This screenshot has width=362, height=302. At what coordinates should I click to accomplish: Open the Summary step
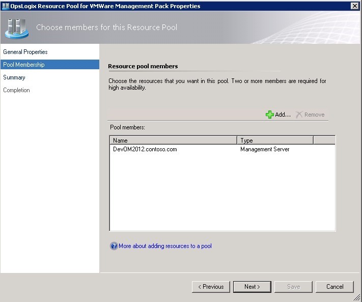14,77
